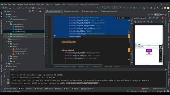This screenshot has width=170, height=95.
Task: Click the wrench icon in Run panel
Action: pyautogui.click(x=5, y=76)
